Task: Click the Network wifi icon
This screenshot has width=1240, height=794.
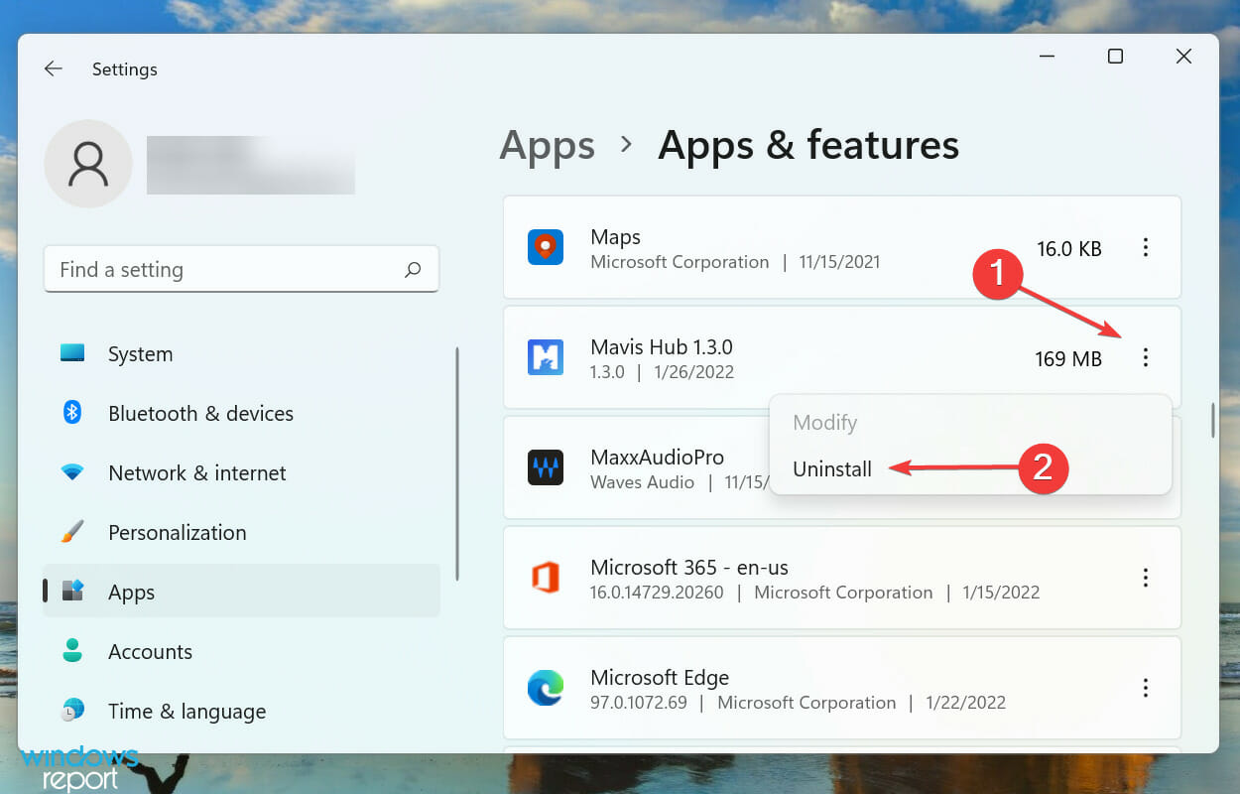Action: point(72,472)
